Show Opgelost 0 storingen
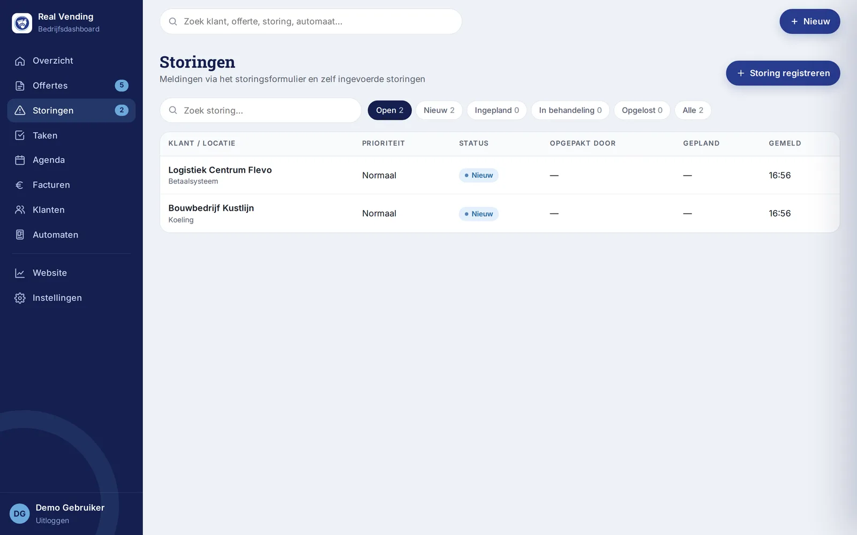 642,110
